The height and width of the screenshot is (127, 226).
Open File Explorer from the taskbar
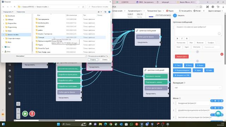click(x=100, y=124)
